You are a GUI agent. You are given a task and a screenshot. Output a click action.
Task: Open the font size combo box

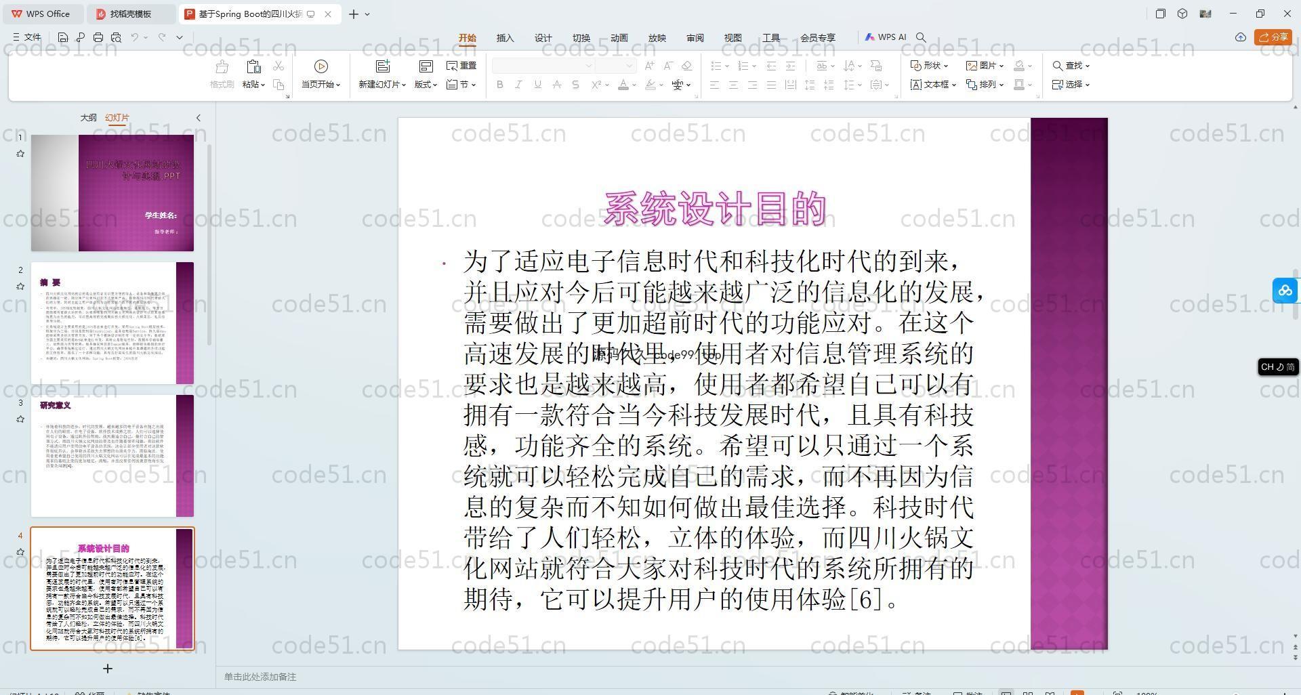[615, 66]
